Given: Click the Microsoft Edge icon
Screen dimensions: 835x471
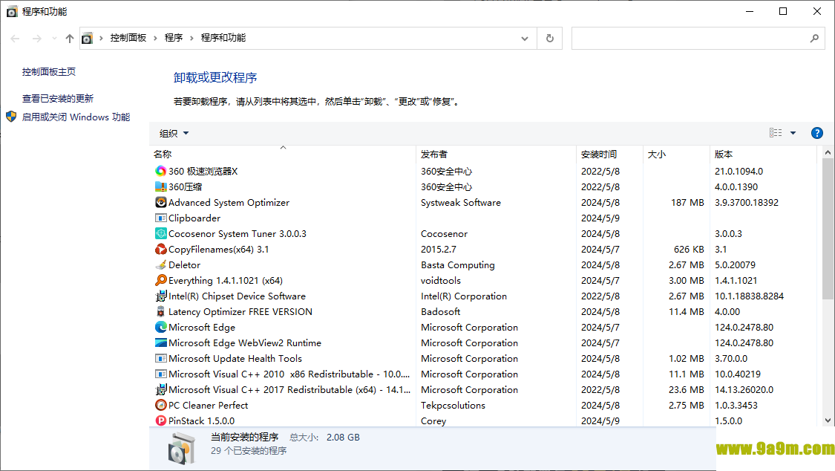Looking at the screenshot, I should point(161,327).
